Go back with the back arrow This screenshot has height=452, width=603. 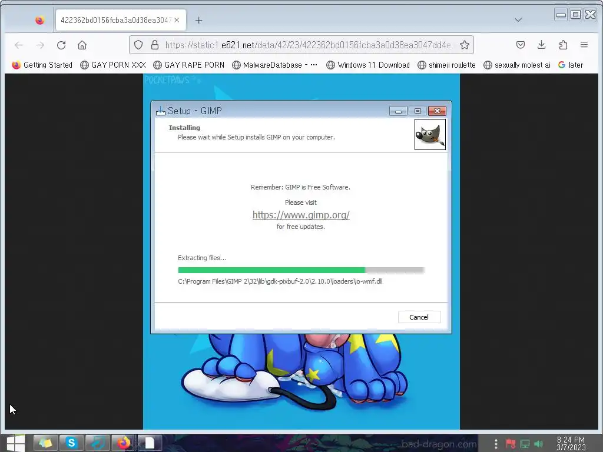(18, 45)
